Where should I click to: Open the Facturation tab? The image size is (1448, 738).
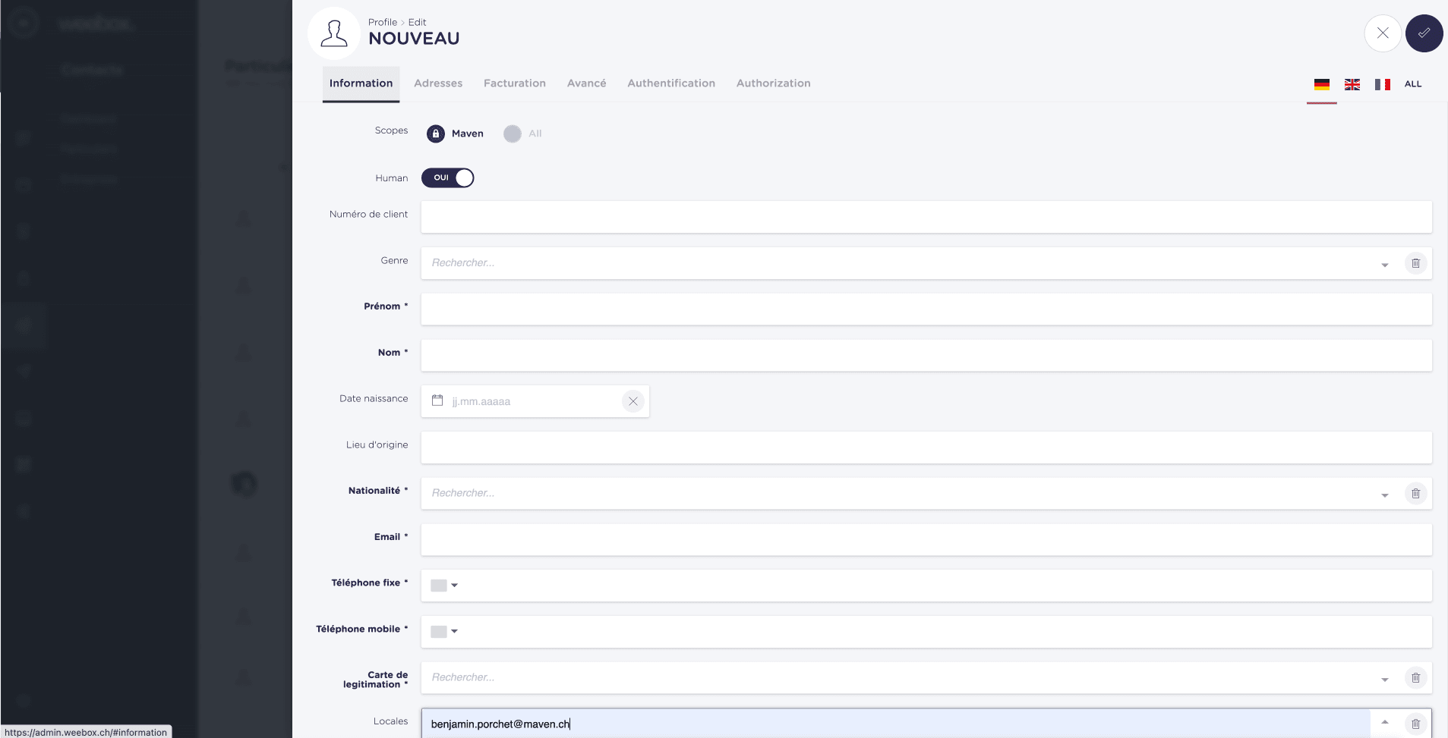pos(514,83)
